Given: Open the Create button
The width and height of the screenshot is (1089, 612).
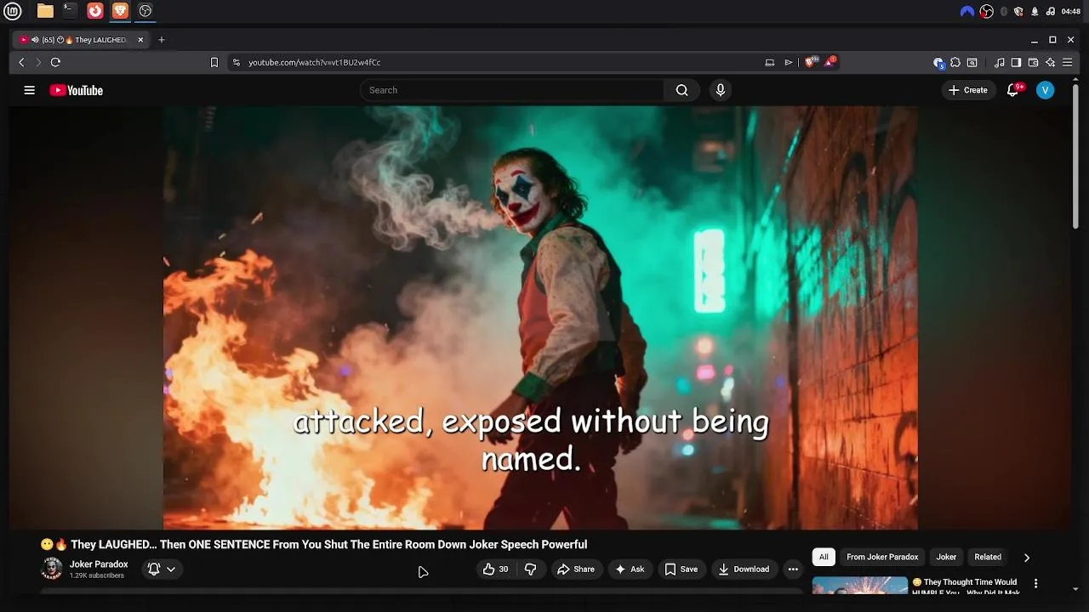Looking at the screenshot, I should pos(968,90).
